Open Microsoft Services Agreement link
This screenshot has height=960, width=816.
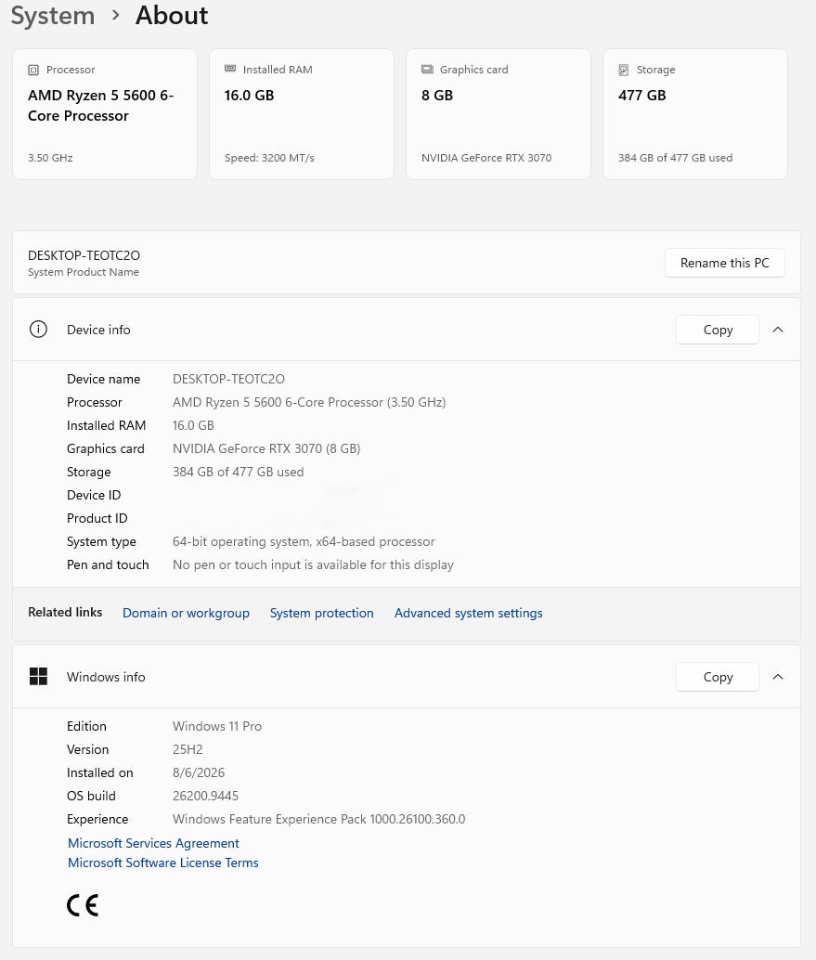(154, 843)
